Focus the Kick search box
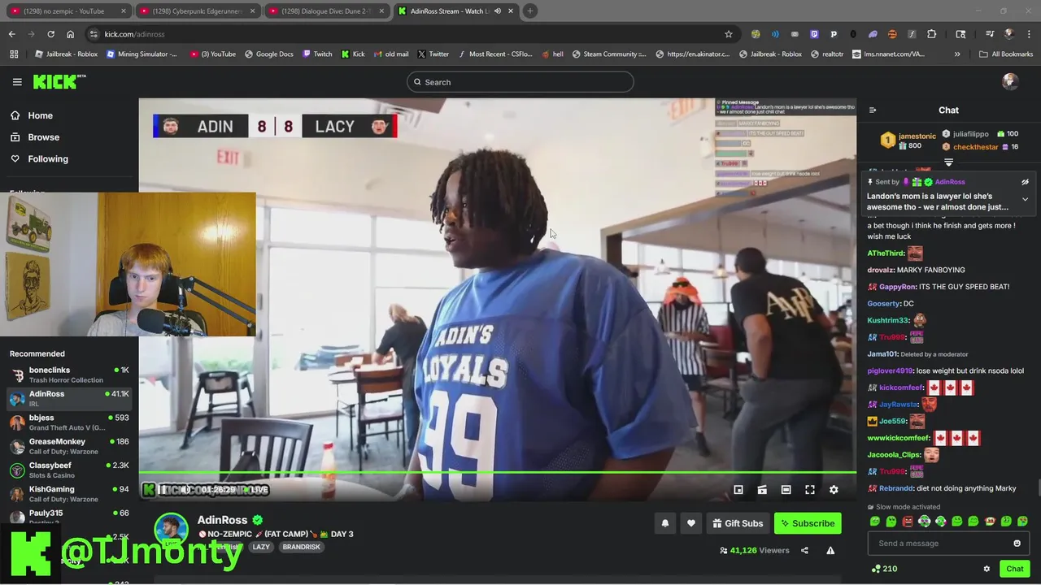The width and height of the screenshot is (1041, 585). pos(520,82)
